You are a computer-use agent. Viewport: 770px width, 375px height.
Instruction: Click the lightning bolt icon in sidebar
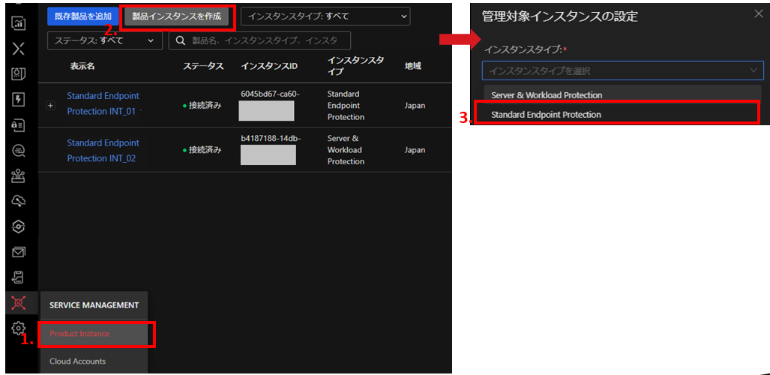(x=19, y=100)
